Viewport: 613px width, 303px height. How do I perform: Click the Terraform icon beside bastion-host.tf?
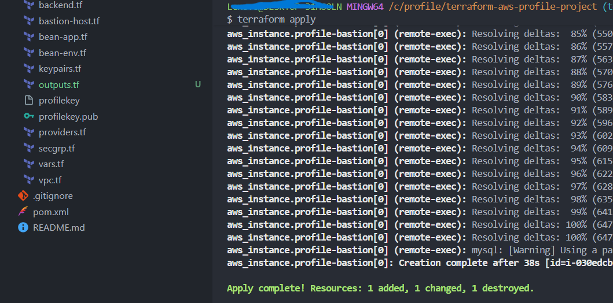29,21
